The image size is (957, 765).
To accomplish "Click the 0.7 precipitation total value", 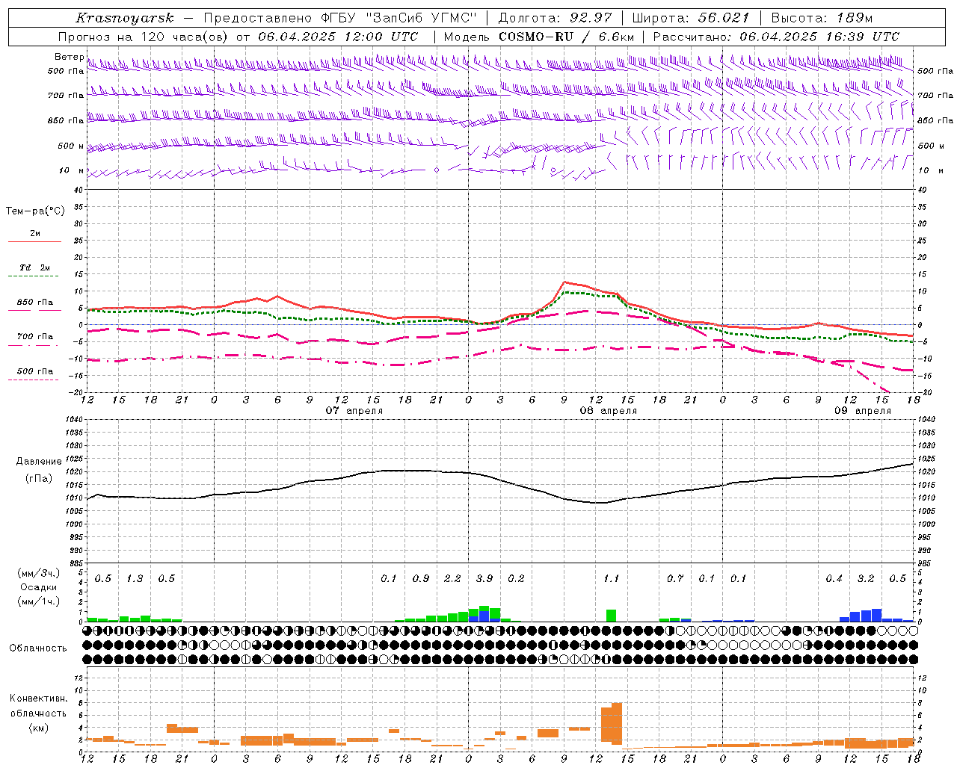I will (675, 578).
